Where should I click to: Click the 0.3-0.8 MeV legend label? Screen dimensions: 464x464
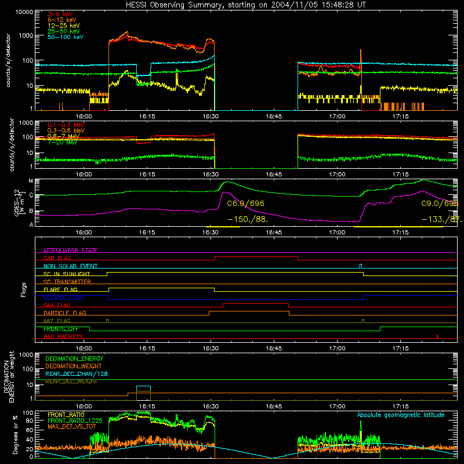[66, 130]
